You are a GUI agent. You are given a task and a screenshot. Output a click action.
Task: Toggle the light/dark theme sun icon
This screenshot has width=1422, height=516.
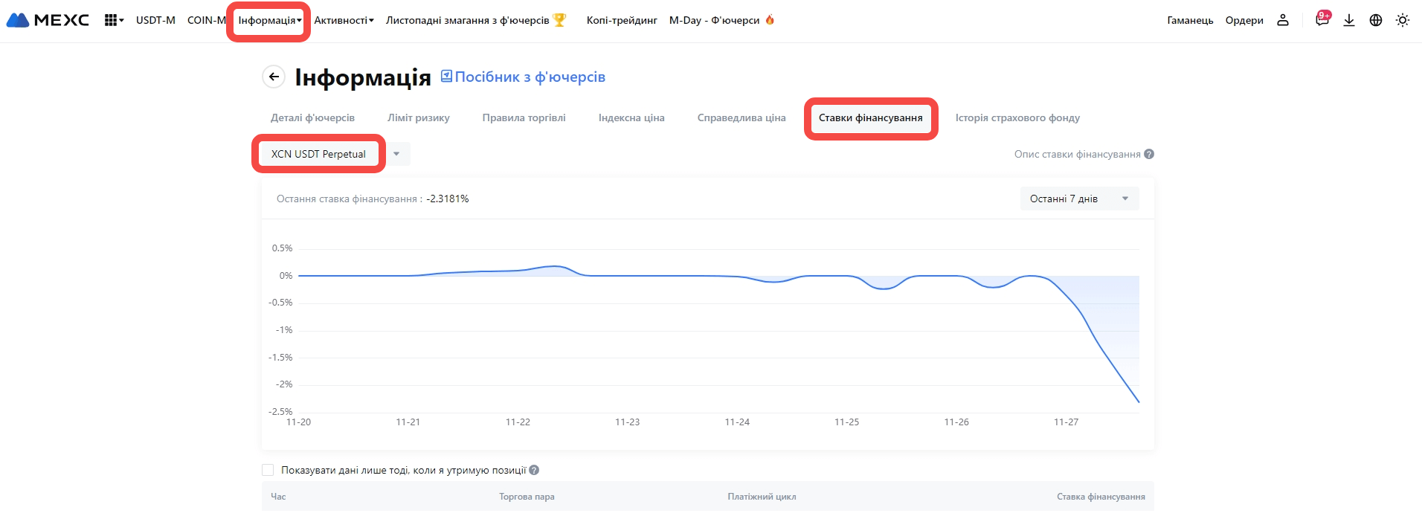point(1403,20)
